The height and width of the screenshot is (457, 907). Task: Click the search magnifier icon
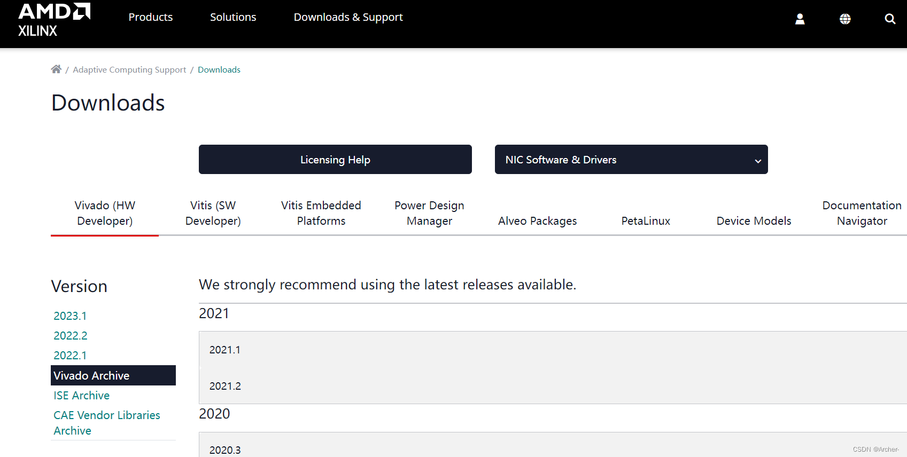[x=890, y=19]
